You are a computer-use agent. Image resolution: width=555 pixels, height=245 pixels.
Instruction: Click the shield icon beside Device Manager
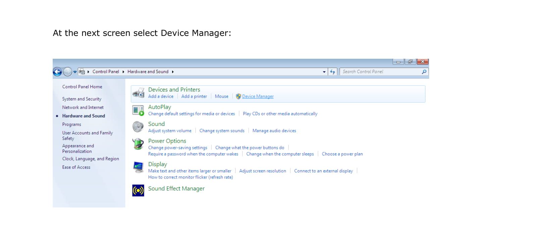coord(239,96)
